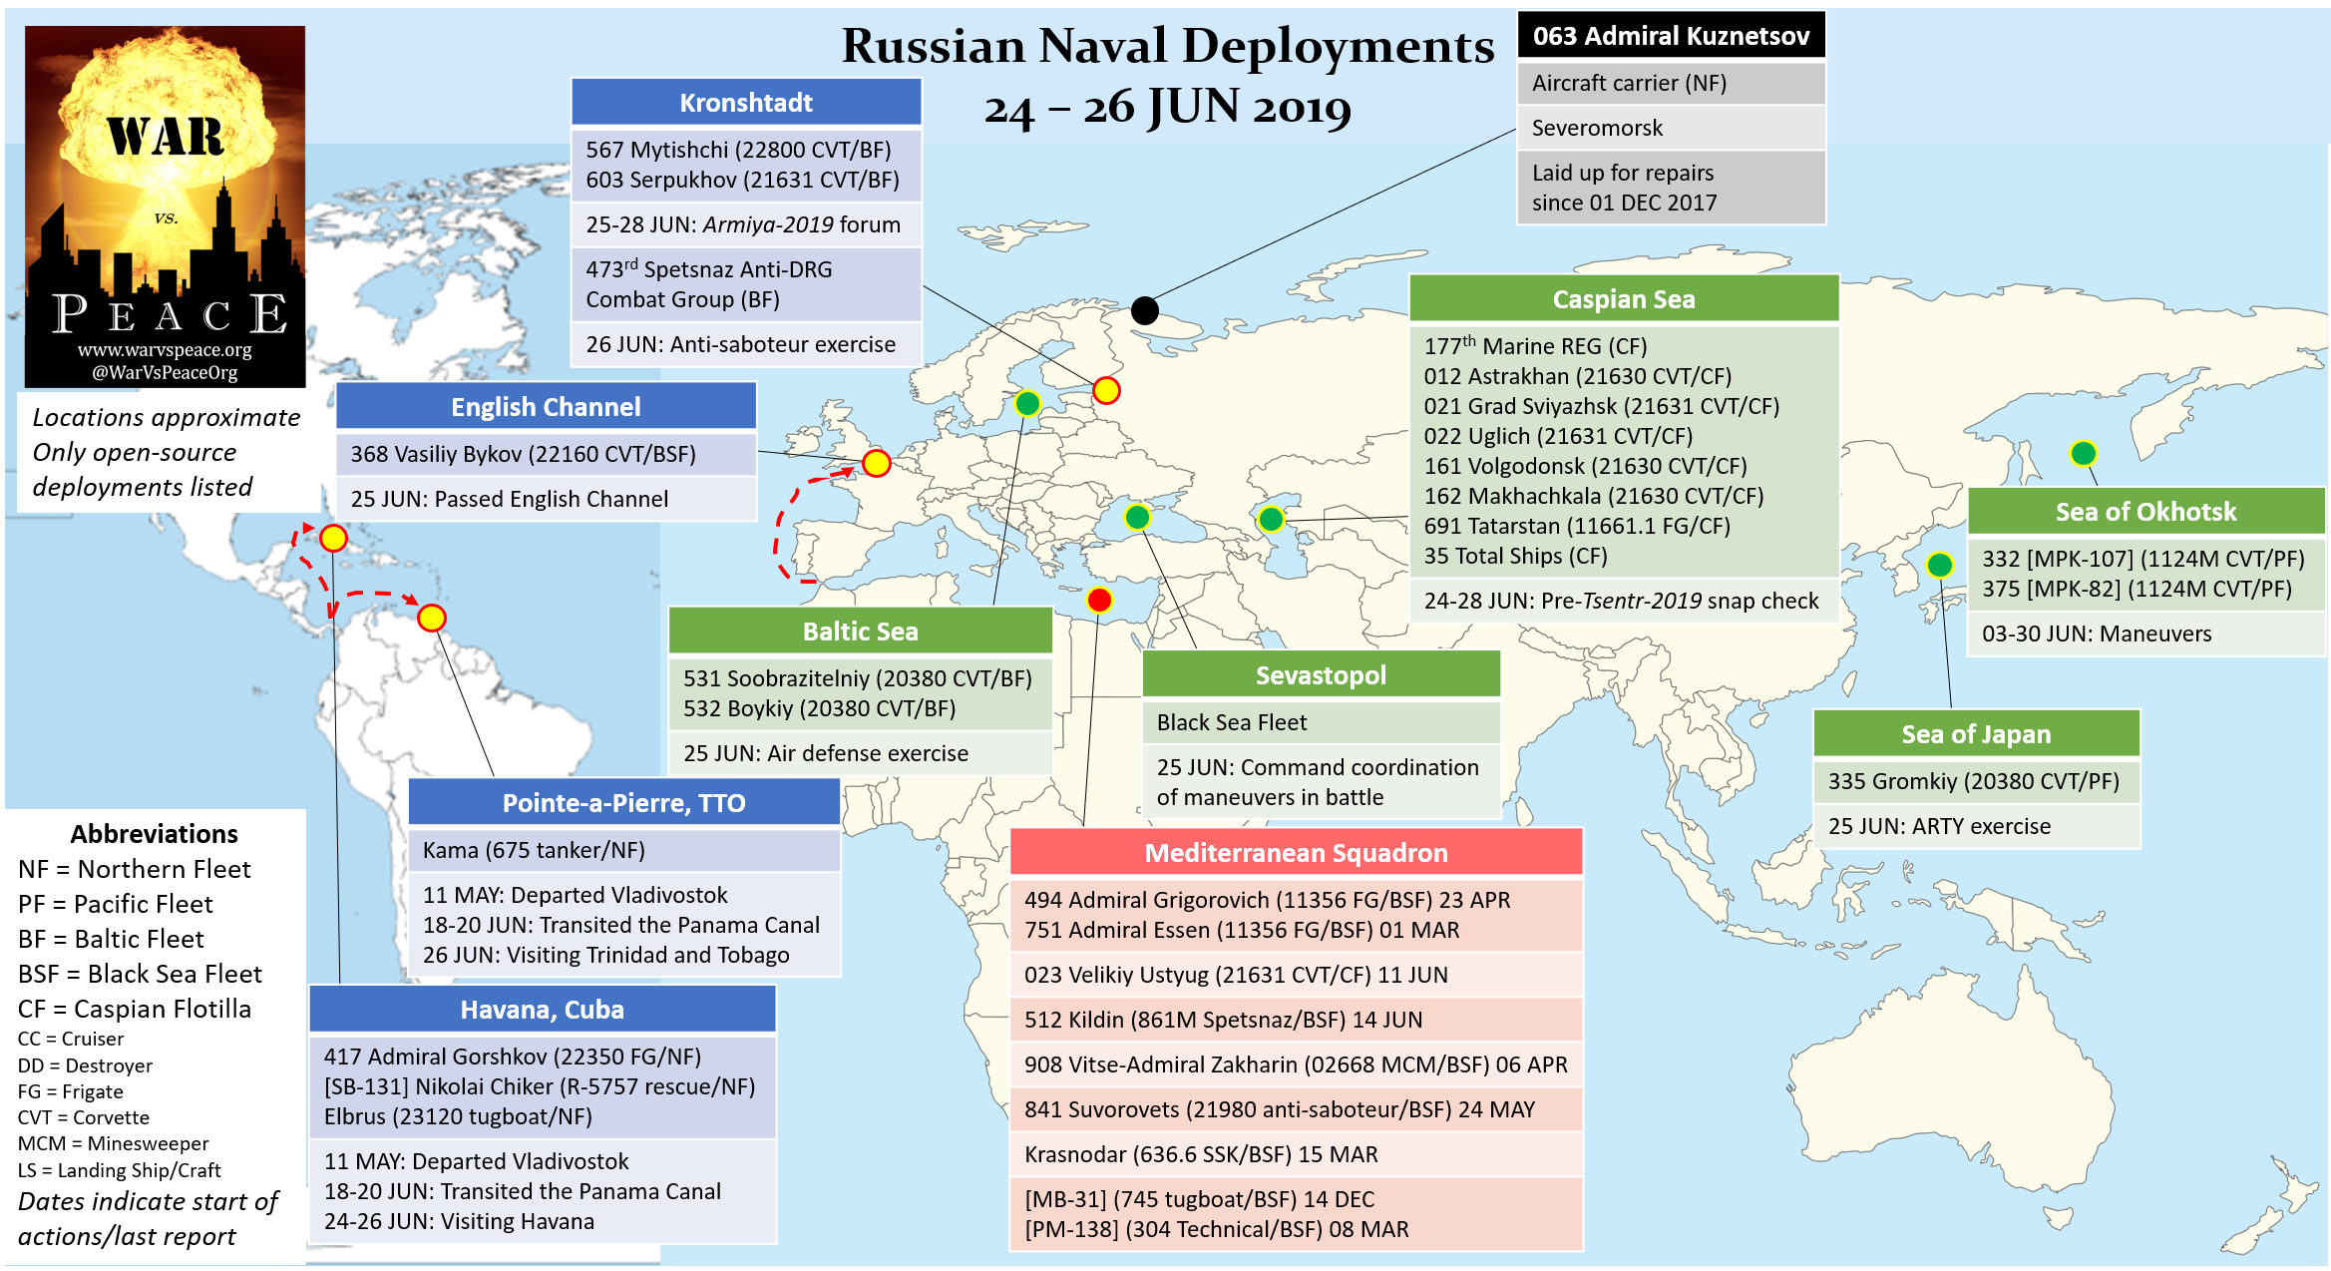Click the green Sevastopol Black Sea marker

(x=1137, y=517)
